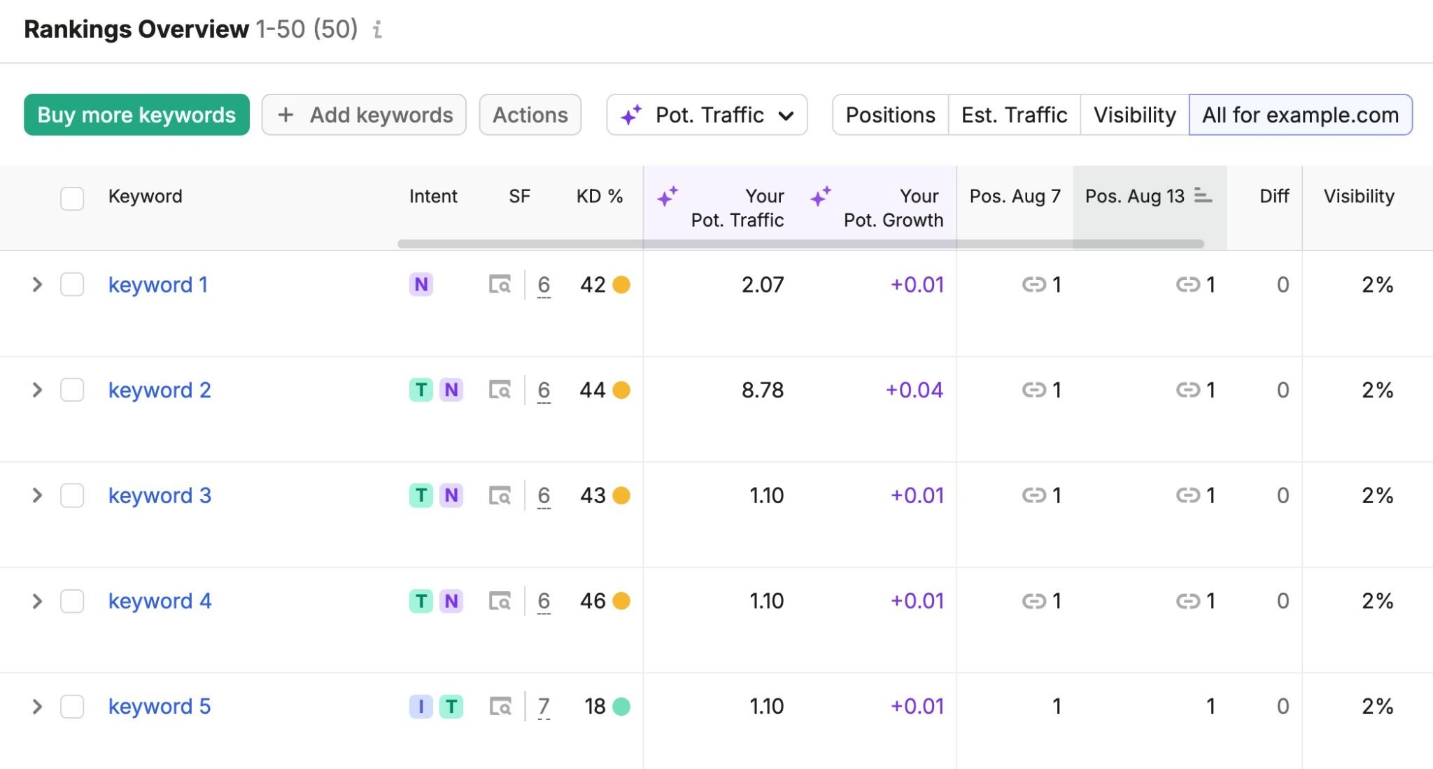Open the keyword 2 link
Screen dimensions: 1433x769
pos(160,390)
